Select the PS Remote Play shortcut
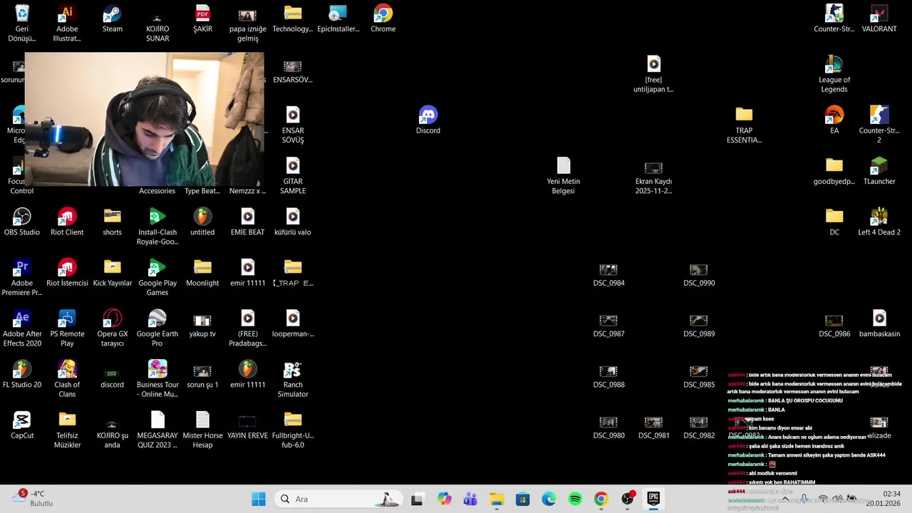 tap(67, 328)
